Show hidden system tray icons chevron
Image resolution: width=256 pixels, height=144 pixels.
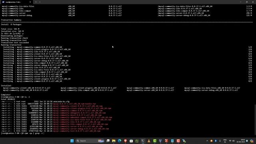(x=207, y=141)
